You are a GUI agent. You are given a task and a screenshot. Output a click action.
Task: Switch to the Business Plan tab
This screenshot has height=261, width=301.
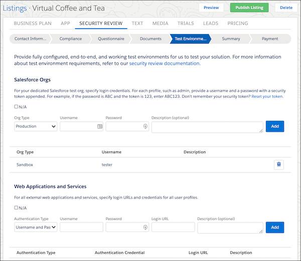point(33,24)
